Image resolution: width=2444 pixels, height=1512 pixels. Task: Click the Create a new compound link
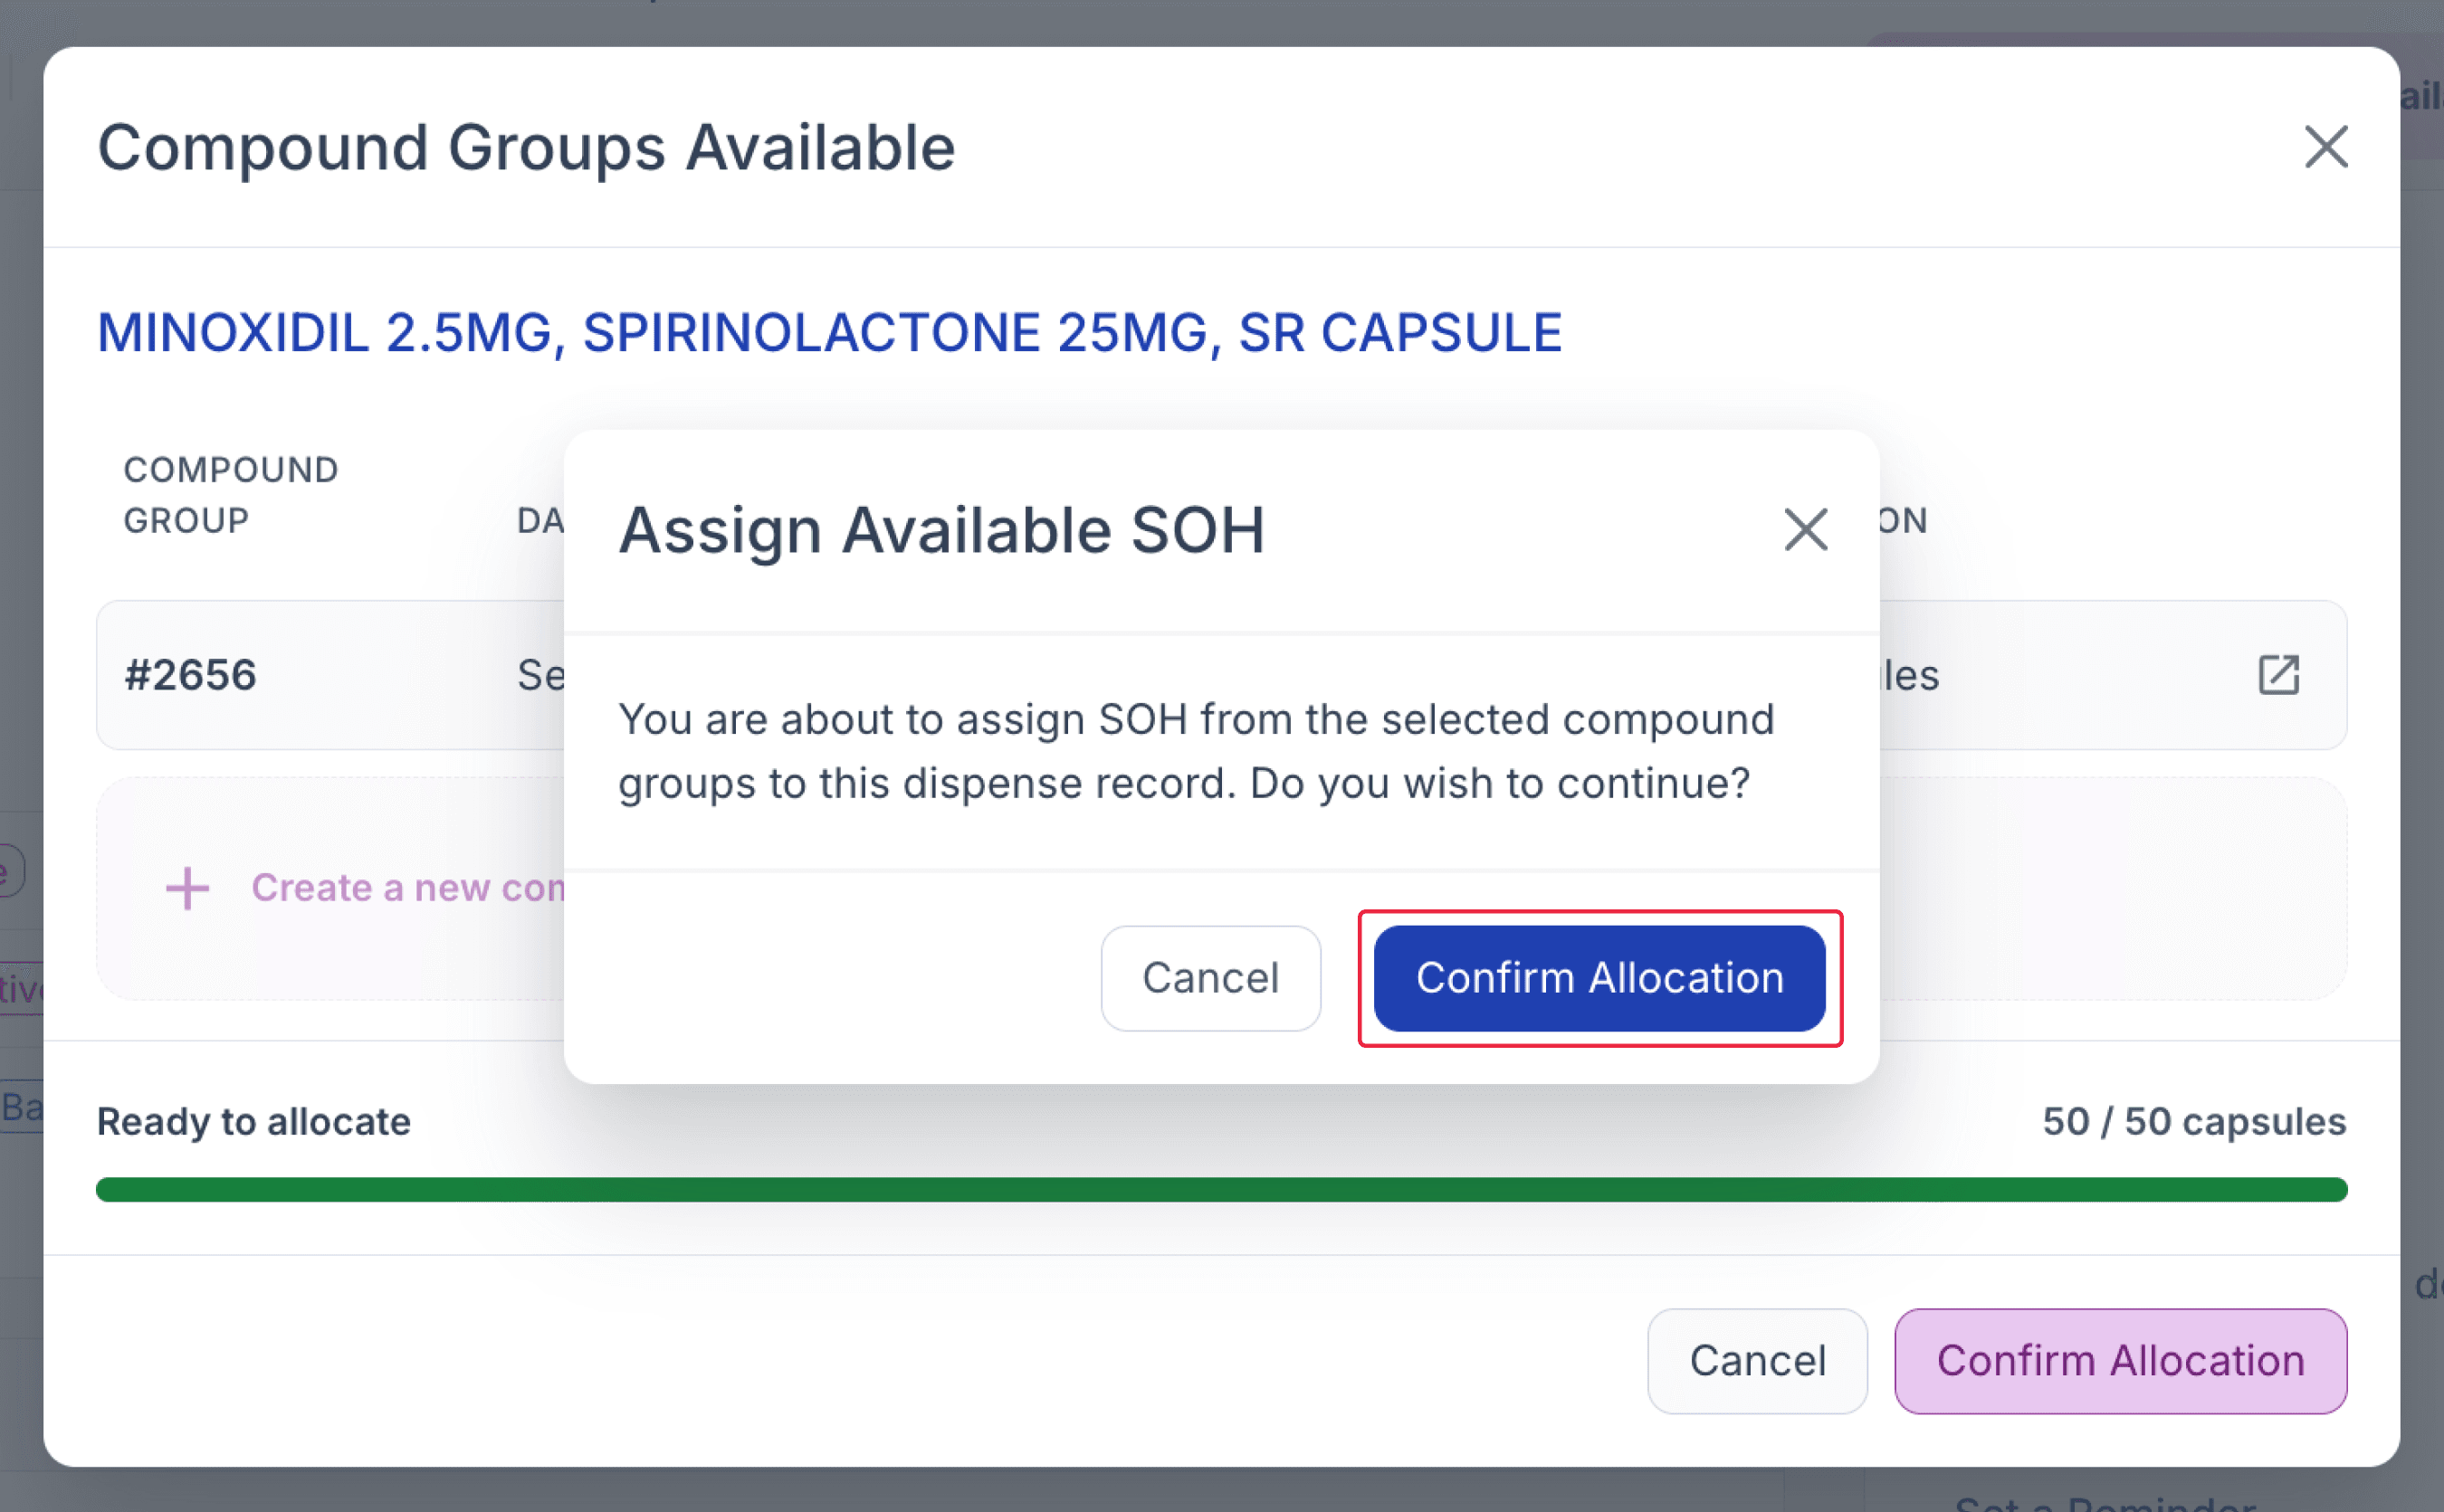pos(408,888)
